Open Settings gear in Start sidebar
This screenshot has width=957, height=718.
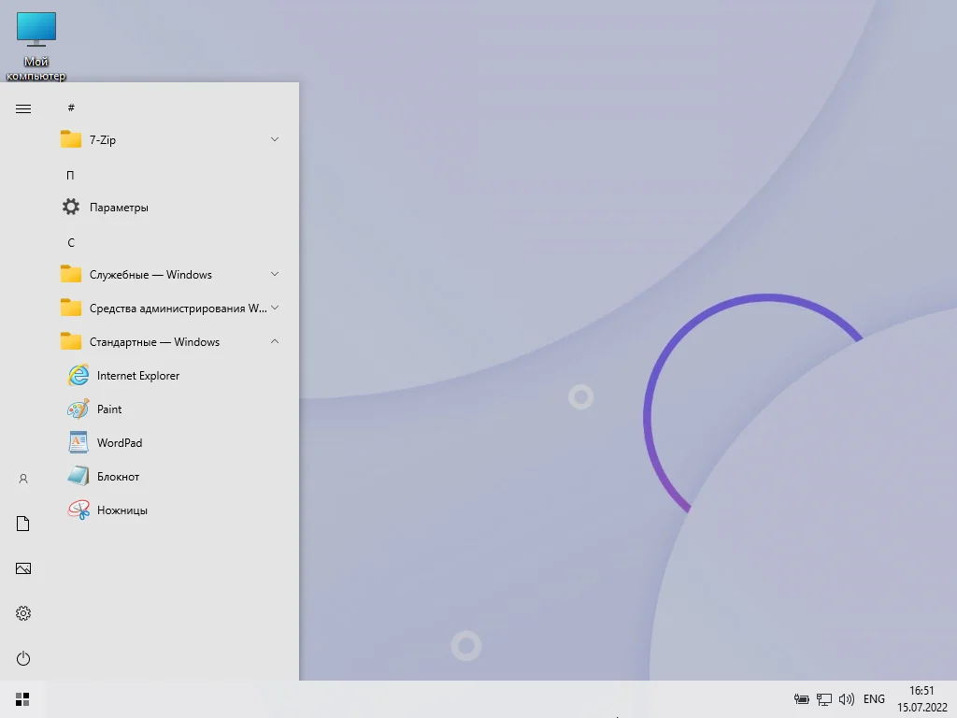23,613
